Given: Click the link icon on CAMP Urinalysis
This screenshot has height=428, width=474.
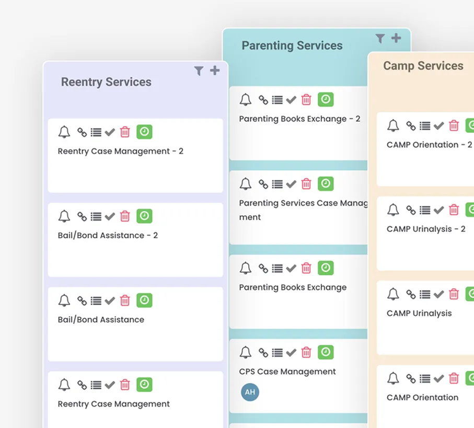Looking at the screenshot, I should pyautogui.click(x=411, y=294).
